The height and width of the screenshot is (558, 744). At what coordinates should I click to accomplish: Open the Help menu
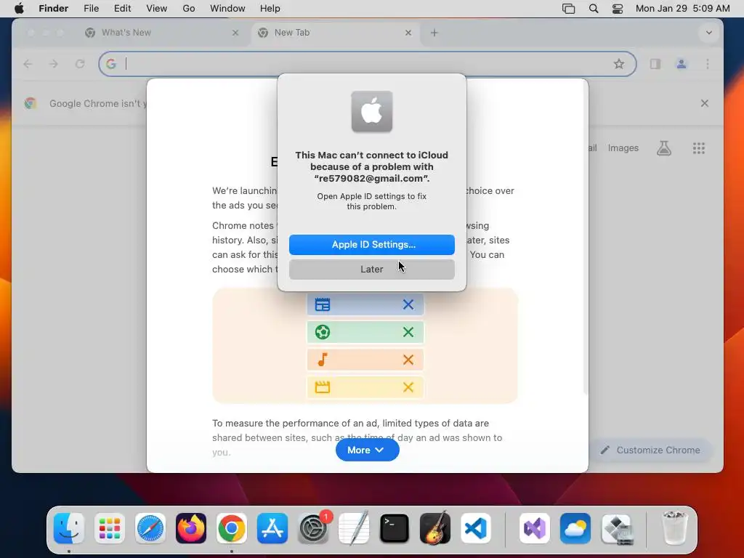[x=270, y=9]
